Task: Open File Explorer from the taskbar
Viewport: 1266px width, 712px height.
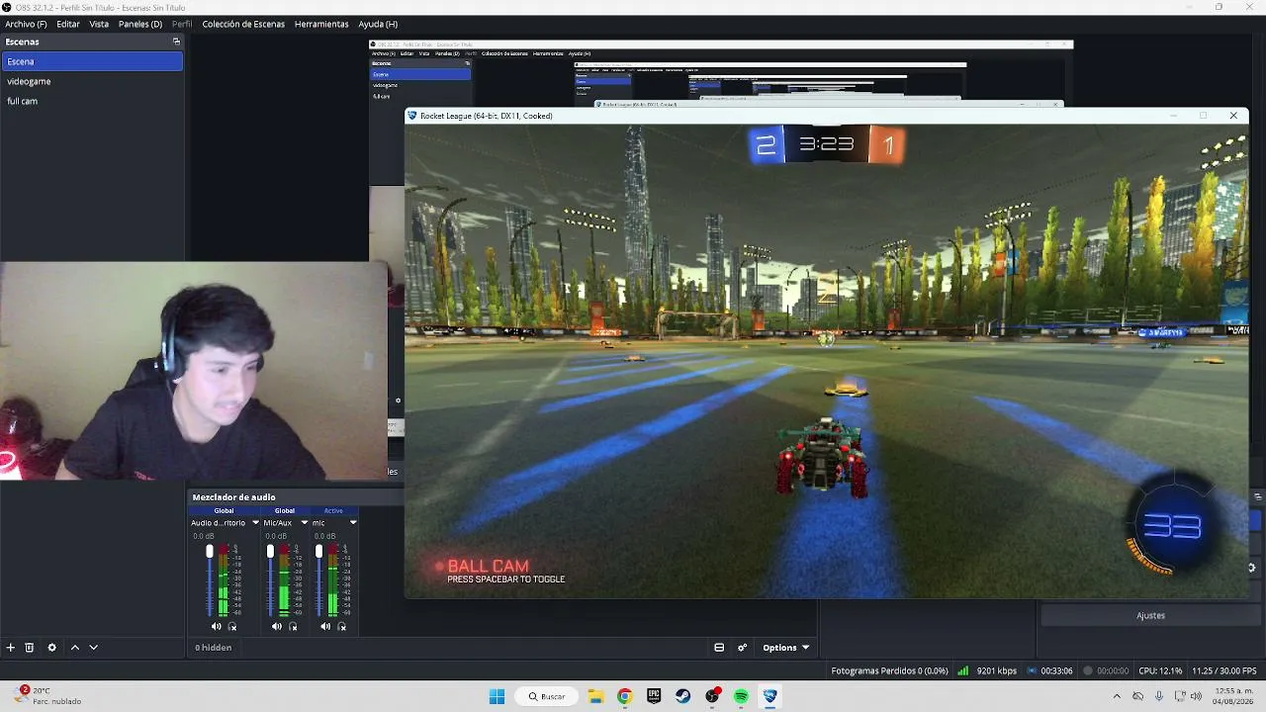Action: [595, 696]
